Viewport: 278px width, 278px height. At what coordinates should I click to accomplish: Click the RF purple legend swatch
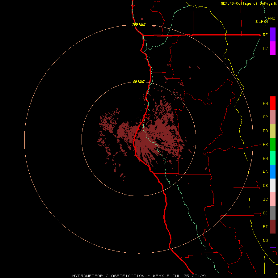point(273,35)
